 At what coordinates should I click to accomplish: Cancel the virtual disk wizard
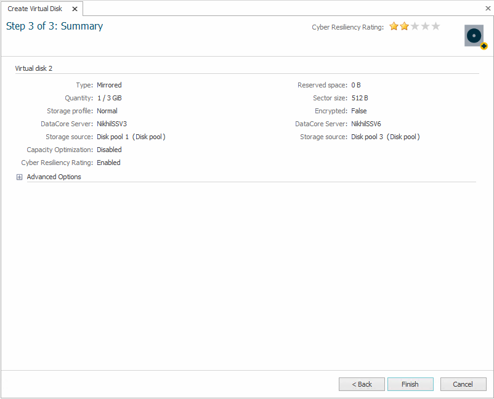[x=463, y=384]
